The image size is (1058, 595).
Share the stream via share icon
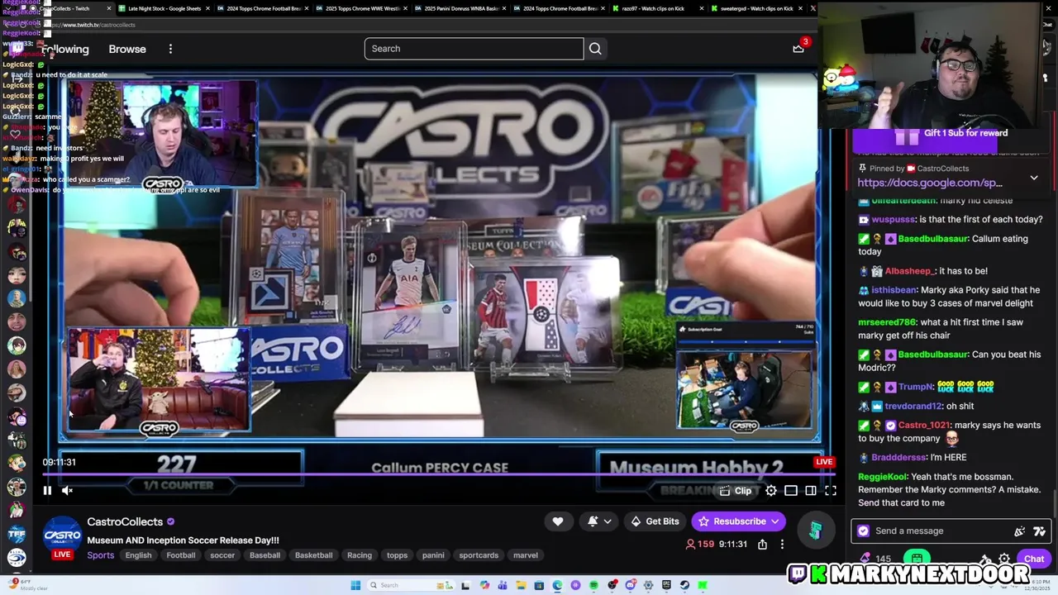tap(762, 545)
